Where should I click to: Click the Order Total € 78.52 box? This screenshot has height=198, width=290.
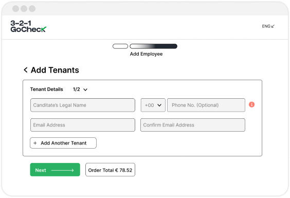coord(110,170)
